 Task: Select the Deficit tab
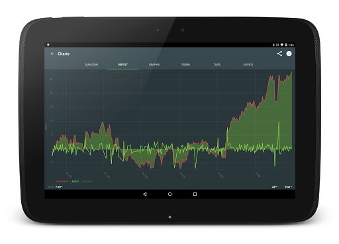(122, 65)
